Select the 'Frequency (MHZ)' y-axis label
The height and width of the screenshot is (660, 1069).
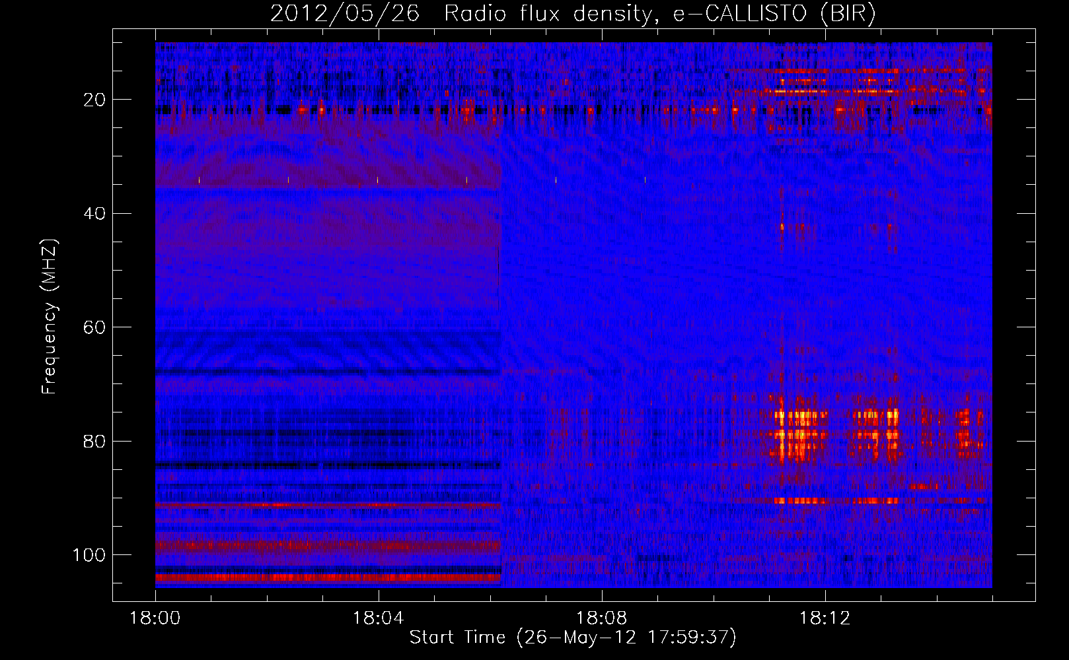[x=50, y=317]
